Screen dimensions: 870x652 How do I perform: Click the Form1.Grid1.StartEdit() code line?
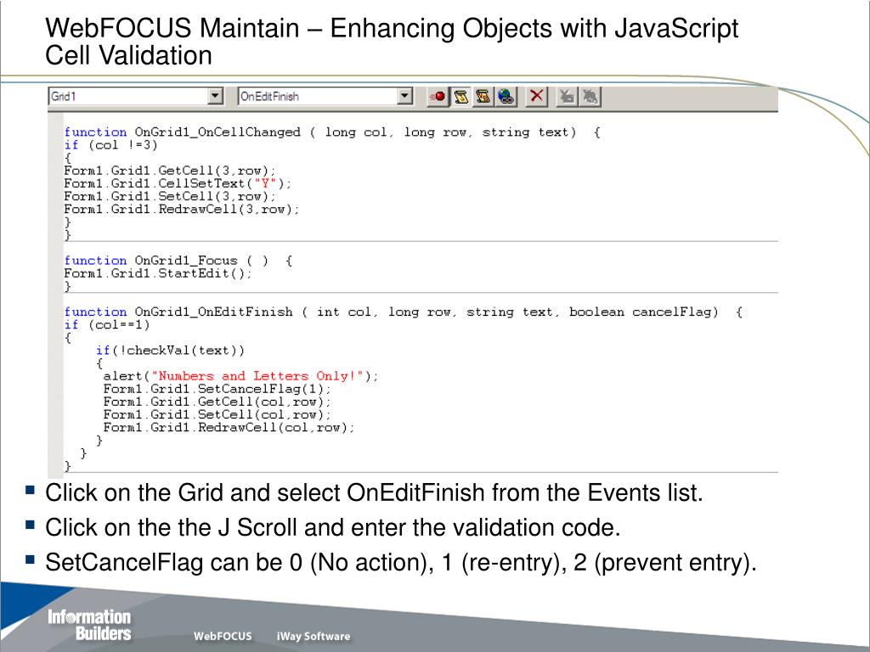pos(158,273)
